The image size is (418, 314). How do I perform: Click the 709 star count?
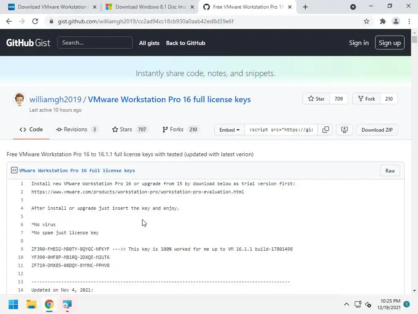[338, 99]
